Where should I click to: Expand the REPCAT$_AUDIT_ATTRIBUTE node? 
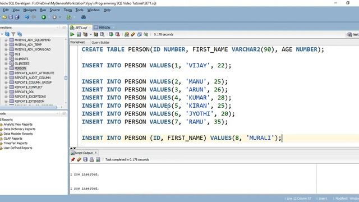tap(6, 73)
